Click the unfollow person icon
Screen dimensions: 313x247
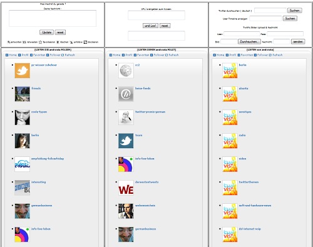pyautogui.click(x=71, y=42)
